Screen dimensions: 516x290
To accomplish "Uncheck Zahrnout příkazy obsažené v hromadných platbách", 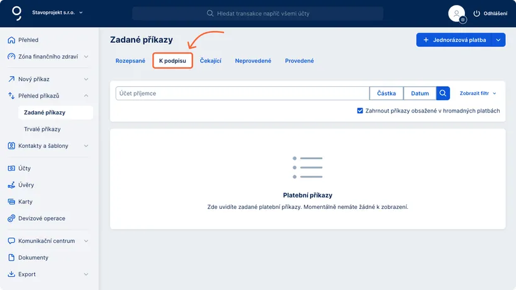I will [360, 111].
